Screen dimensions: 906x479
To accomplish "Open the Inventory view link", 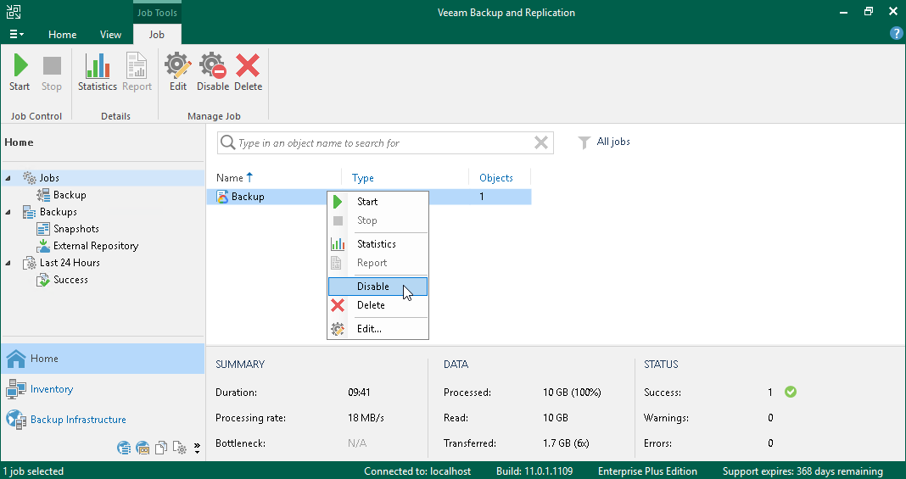I will [x=52, y=389].
